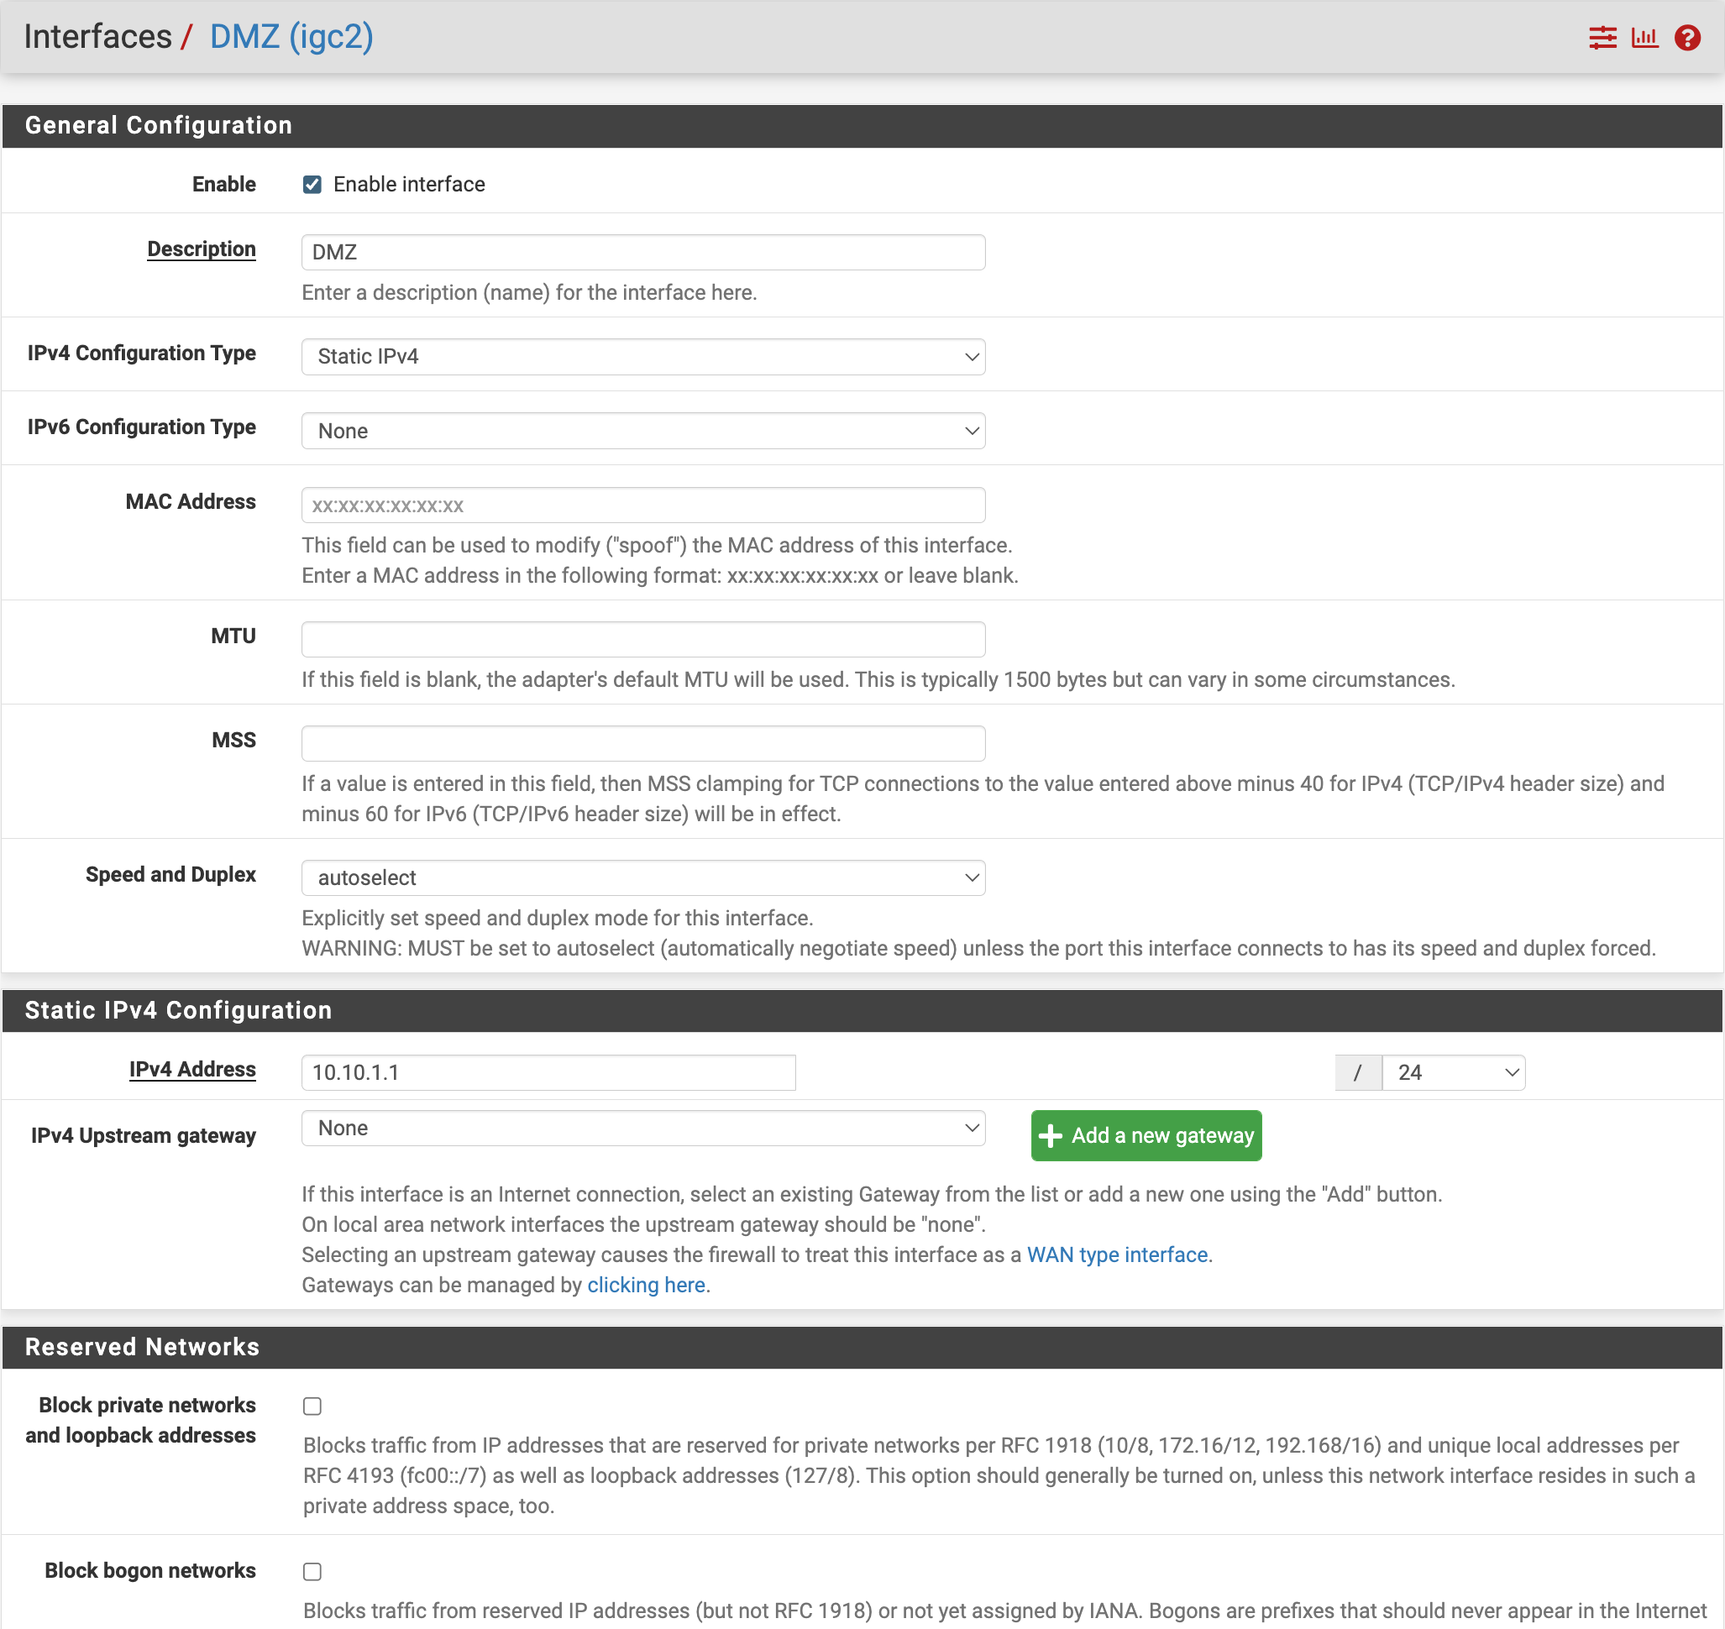The width and height of the screenshot is (1725, 1629).
Task: Click into the Description field containing DMZ
Action: 642,253
